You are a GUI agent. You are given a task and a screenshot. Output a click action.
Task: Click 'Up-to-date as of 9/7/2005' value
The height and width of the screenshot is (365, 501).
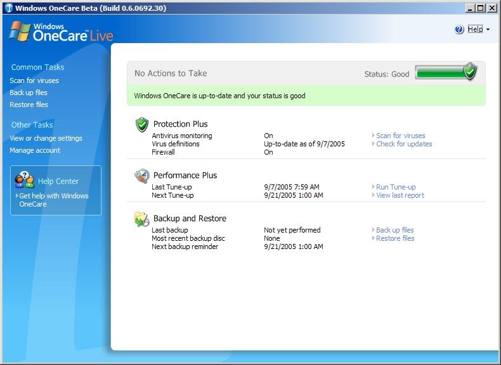[x=304, y=144]
